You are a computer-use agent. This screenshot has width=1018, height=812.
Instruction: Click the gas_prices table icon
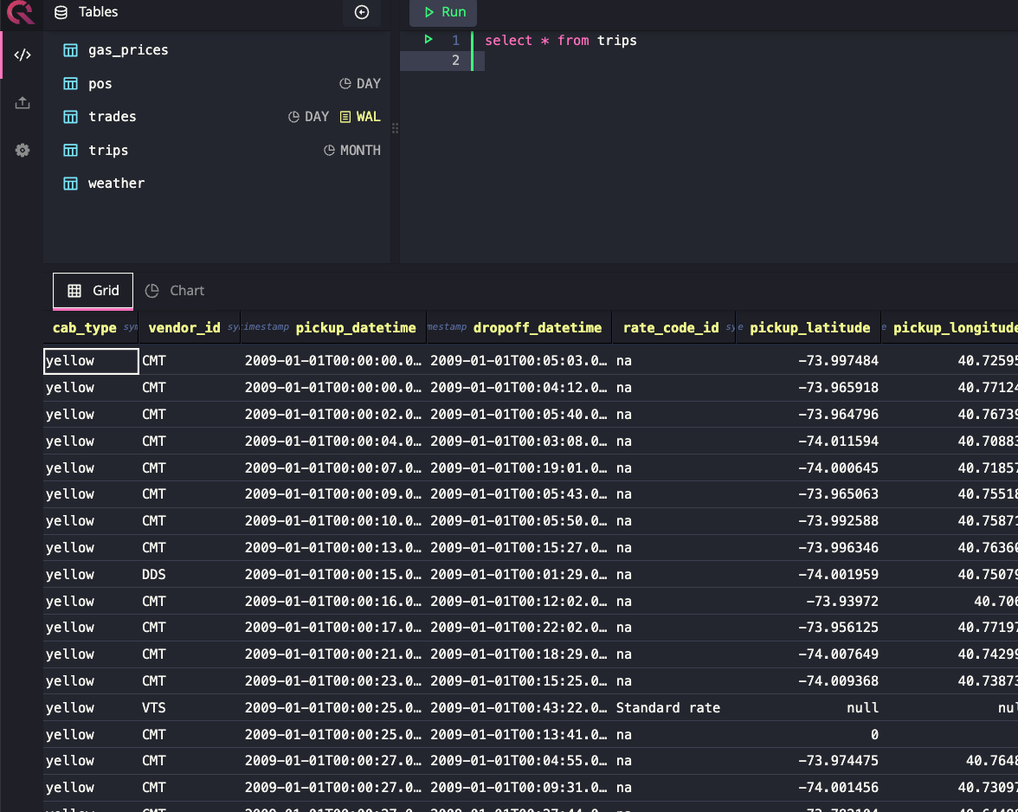coord(70,50)
